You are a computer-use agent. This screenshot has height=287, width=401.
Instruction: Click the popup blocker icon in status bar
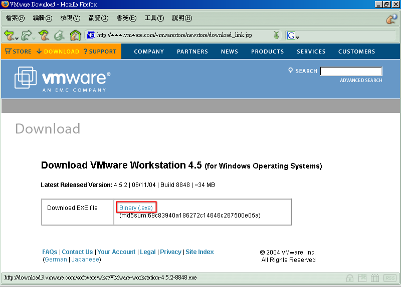coord(363,278)
